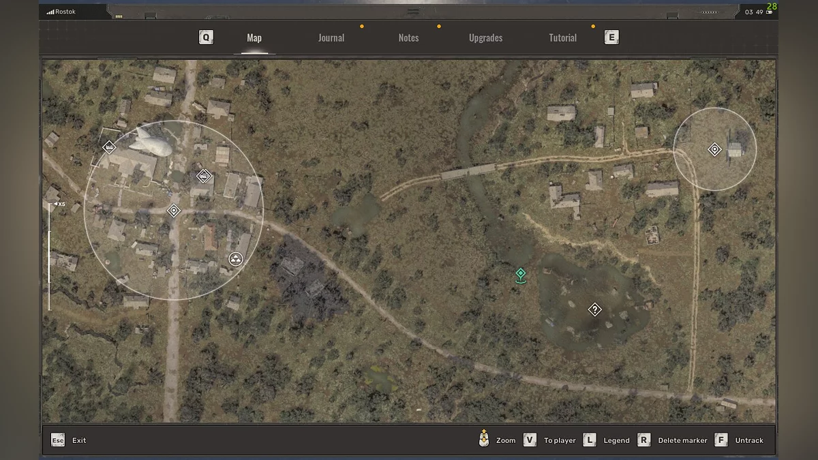The image size is (818, 460).
Task: Click the Rostok region name
Action: pyautogui.click(x=66, y=12)
